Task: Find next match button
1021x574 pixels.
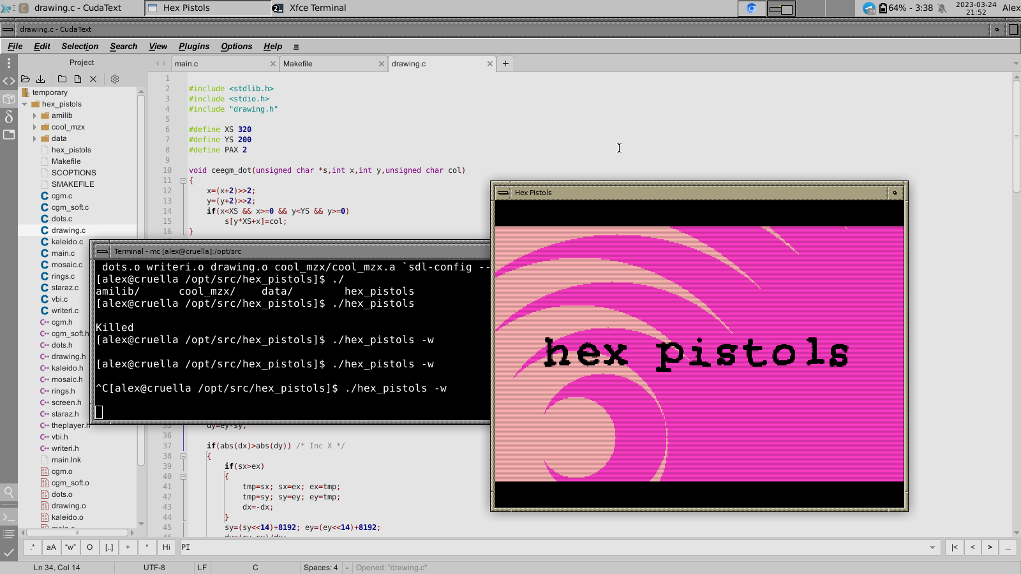Action: pyautogui.click(x=990, y=547)
